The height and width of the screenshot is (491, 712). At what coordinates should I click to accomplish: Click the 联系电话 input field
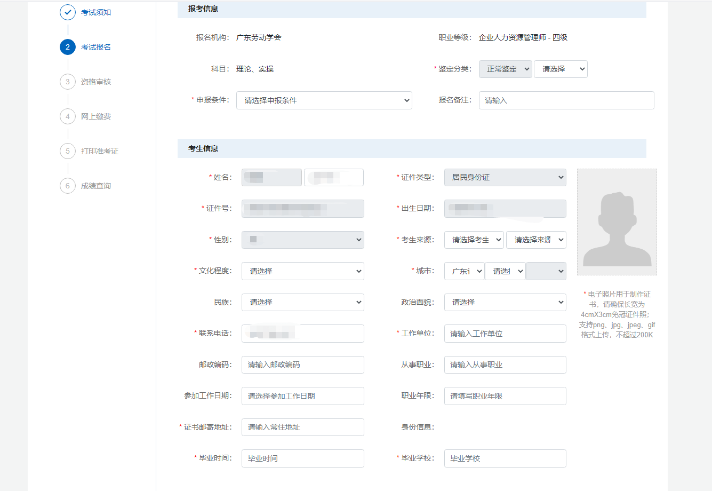pos(303,334)
